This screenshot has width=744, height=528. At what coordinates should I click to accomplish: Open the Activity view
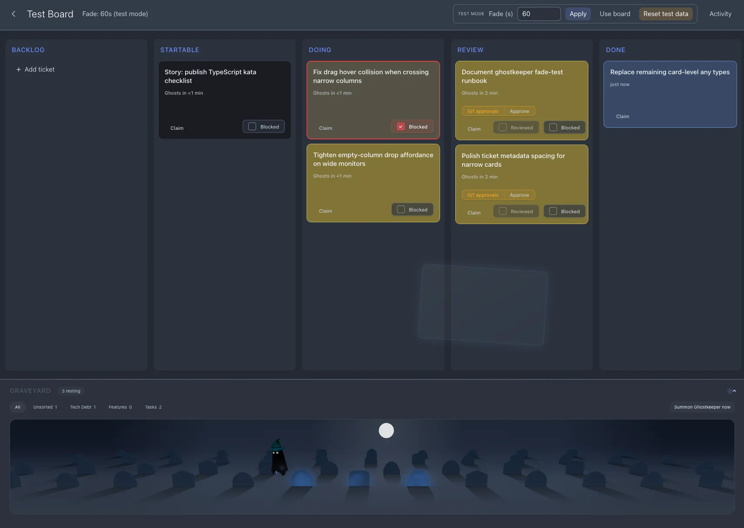[x=720, y=13]
